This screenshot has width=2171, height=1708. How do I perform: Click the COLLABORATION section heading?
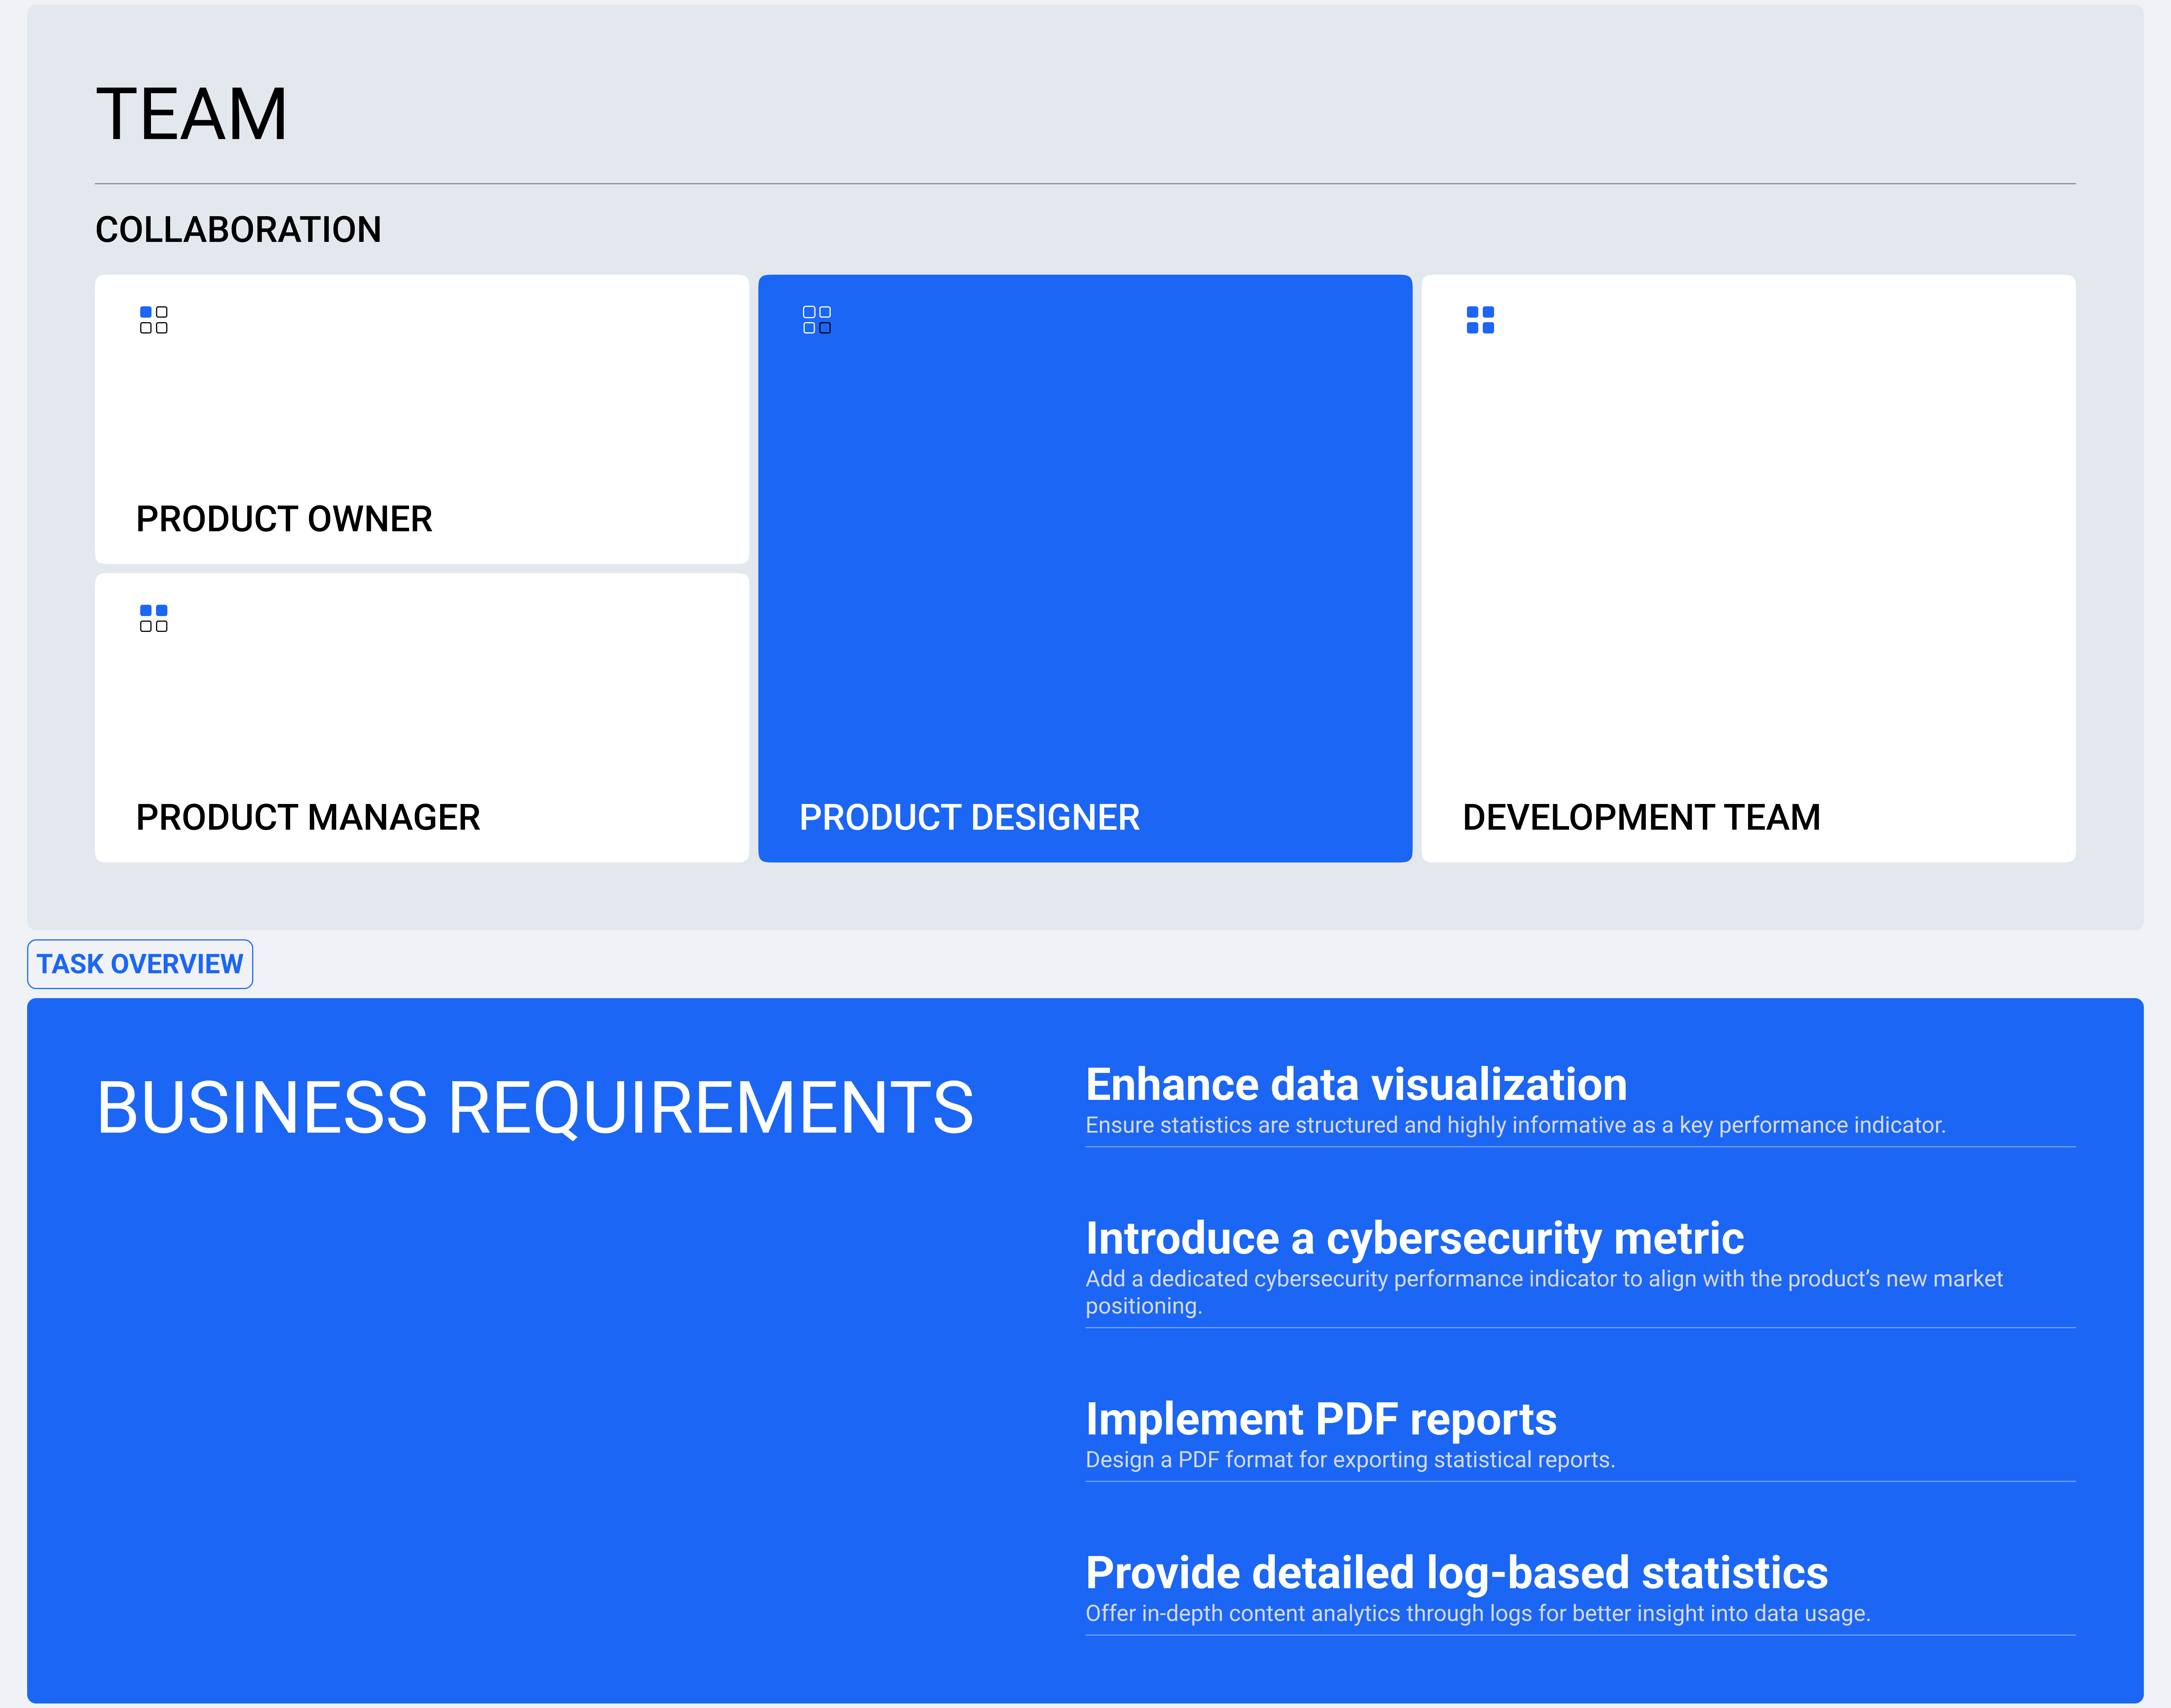pyautogui.click(x=238, y=230)
